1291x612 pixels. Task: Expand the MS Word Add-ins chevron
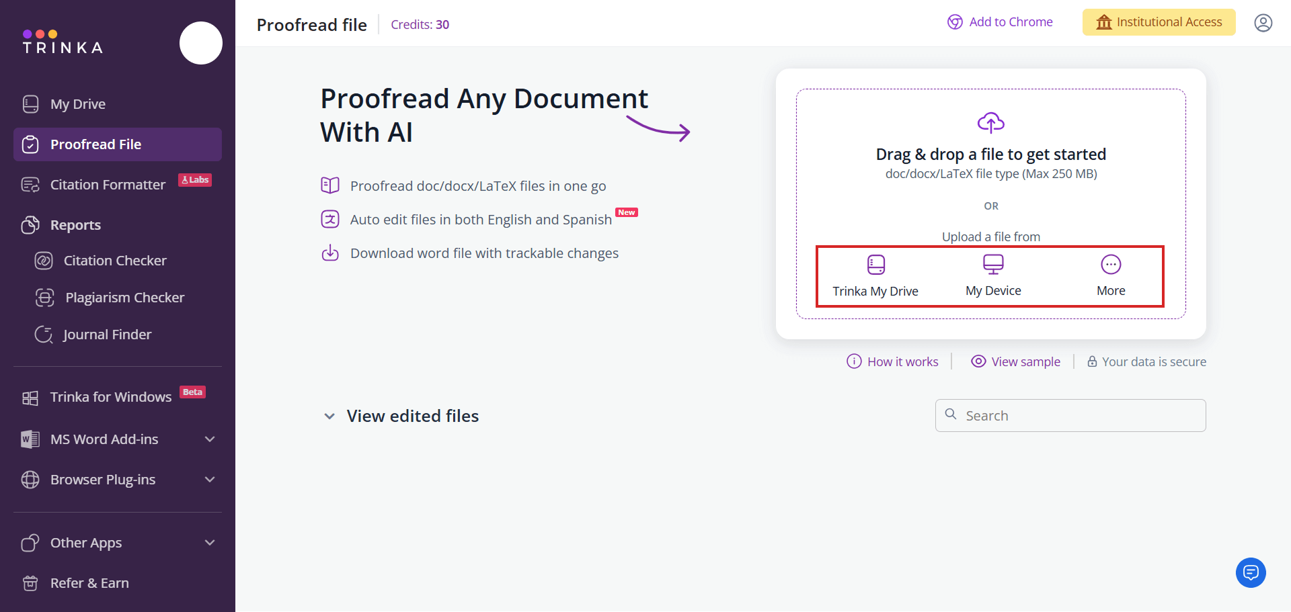click(x=210, y=439)
